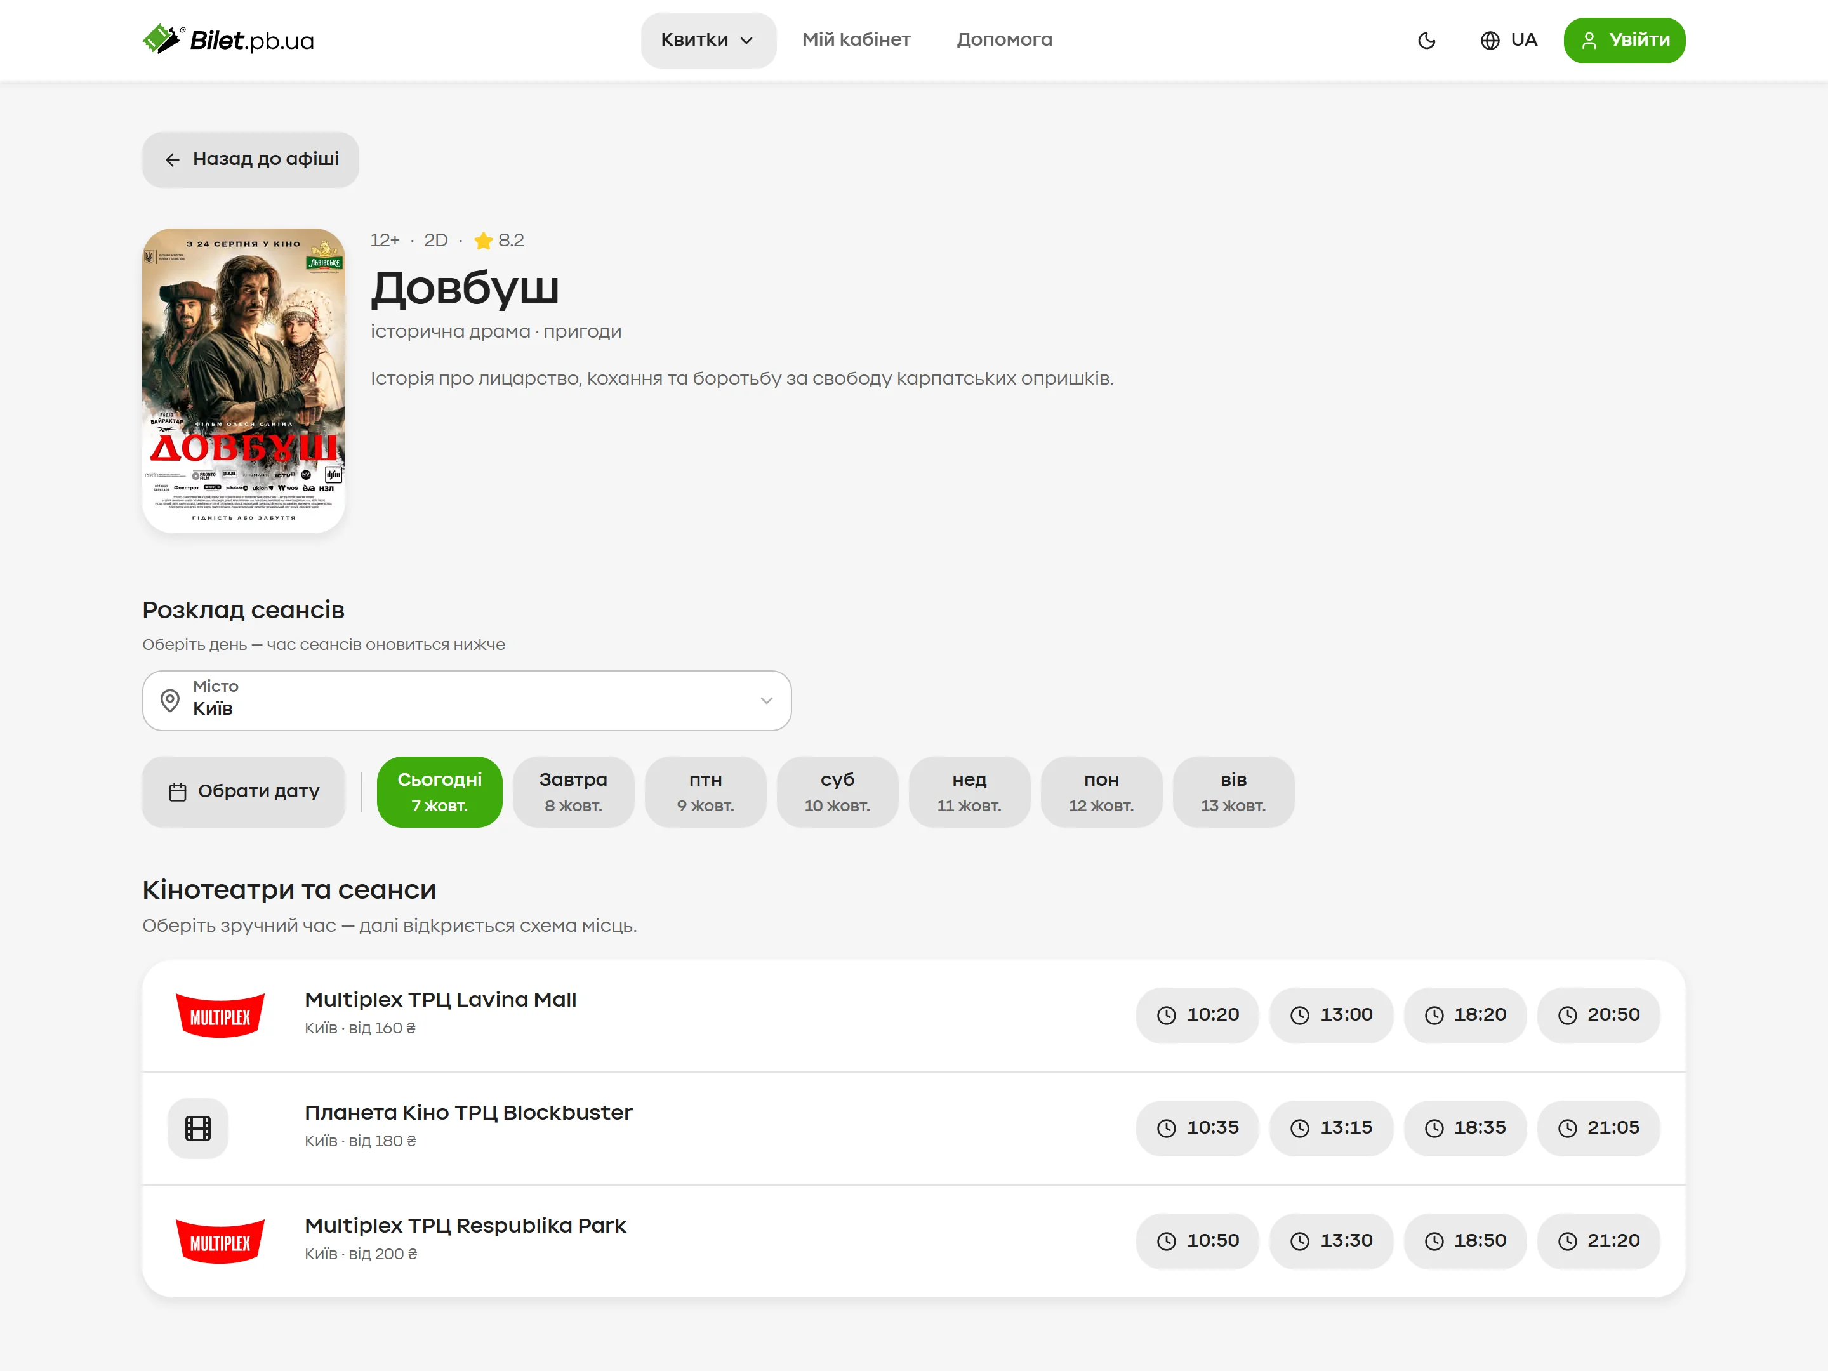Pick the 10:20 session at Lavina Mall
1828x1371 pixels.
pos(1196,1016)
